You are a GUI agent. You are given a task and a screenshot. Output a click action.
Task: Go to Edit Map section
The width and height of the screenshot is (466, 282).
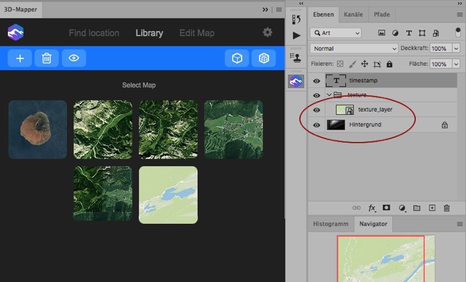pyautogui.click(x=196, y=33)
